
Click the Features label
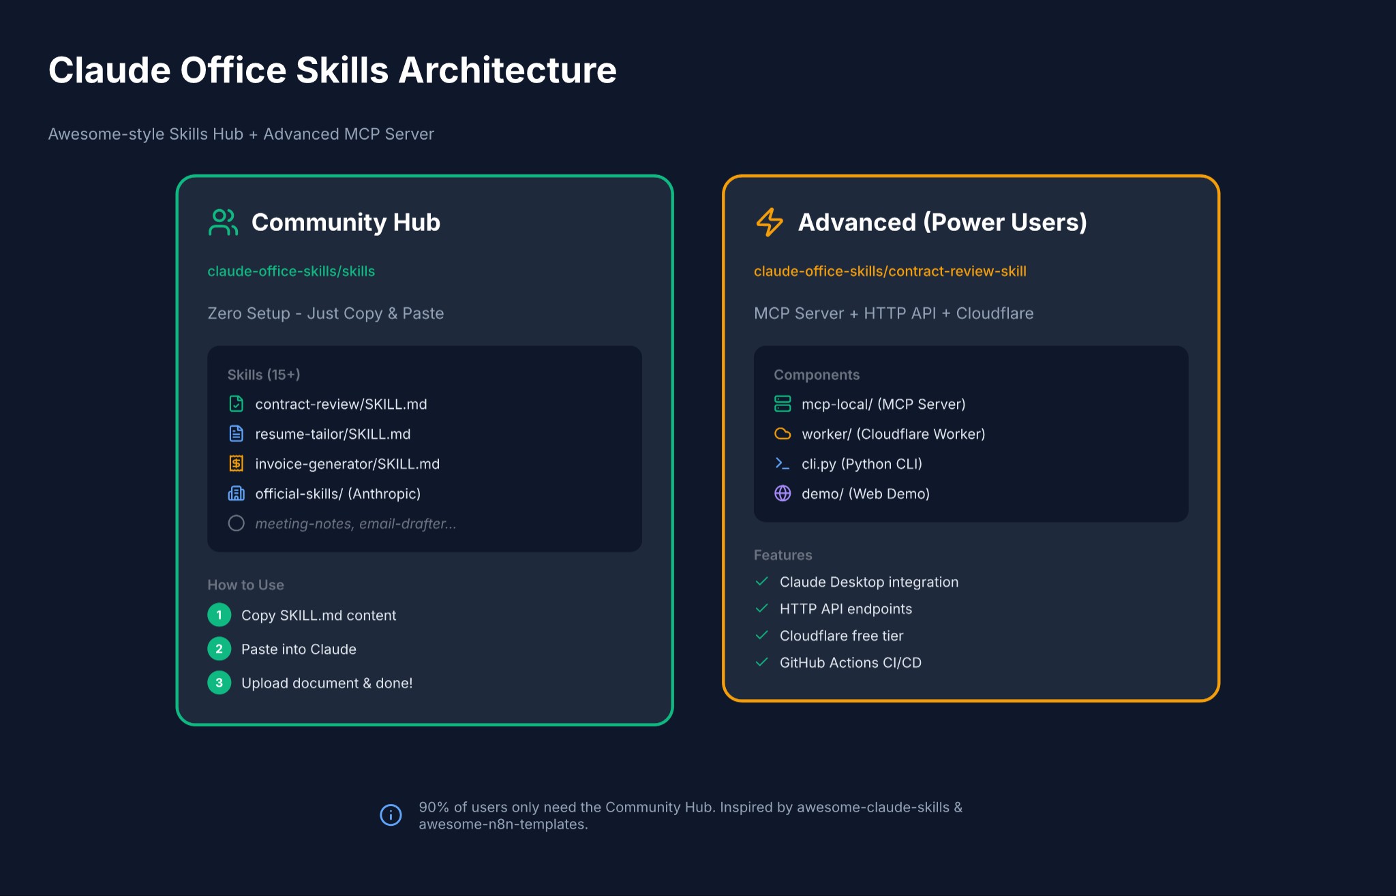(x=783, y=555)
